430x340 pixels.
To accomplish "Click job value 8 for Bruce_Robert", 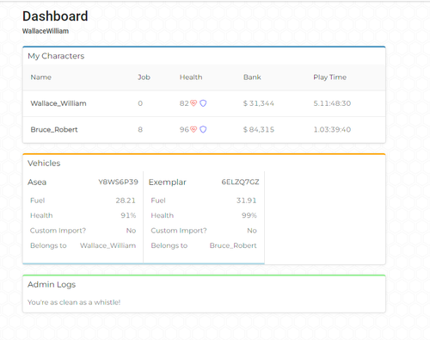I will (140, 130).
